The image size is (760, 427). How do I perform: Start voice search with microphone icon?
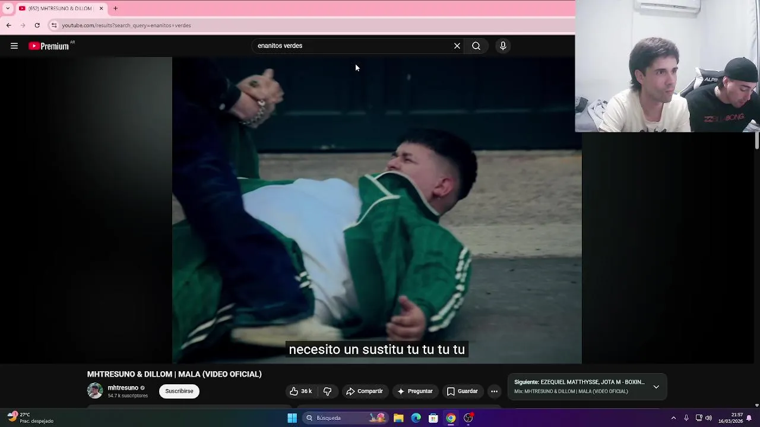pyautogui.click(x=503, y=46)
